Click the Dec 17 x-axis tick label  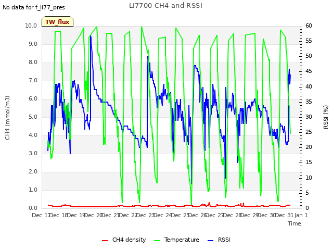click(x=41, y=215)
